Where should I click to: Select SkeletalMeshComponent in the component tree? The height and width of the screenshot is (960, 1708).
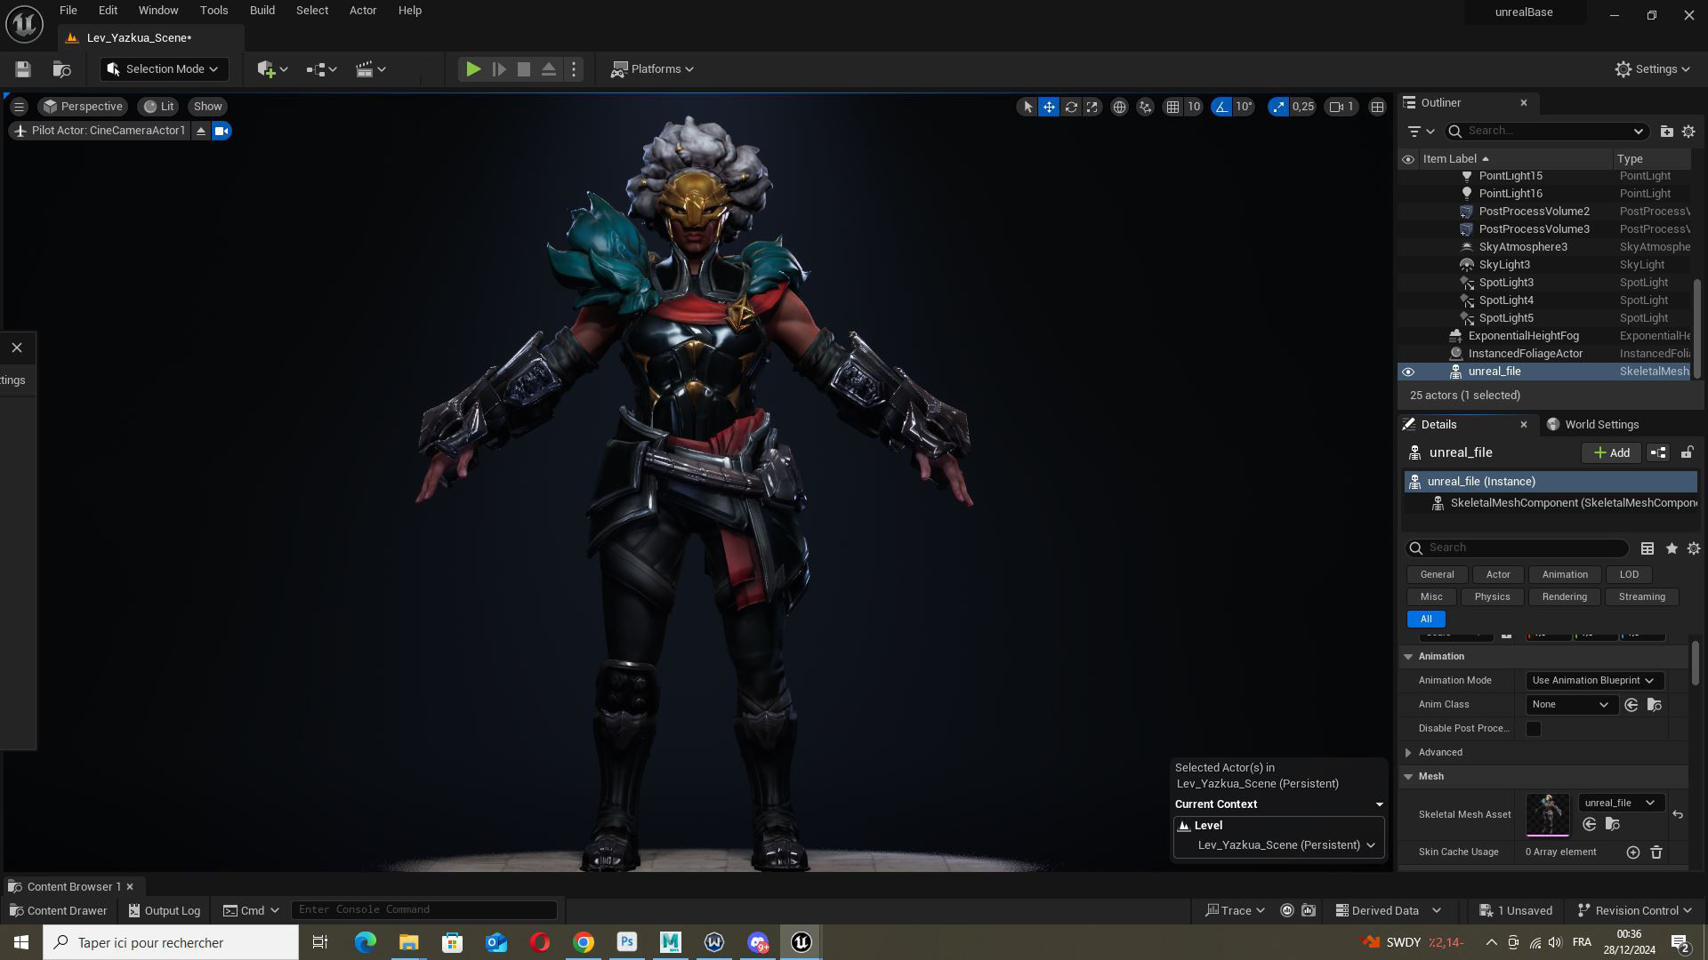point(1573,503)
